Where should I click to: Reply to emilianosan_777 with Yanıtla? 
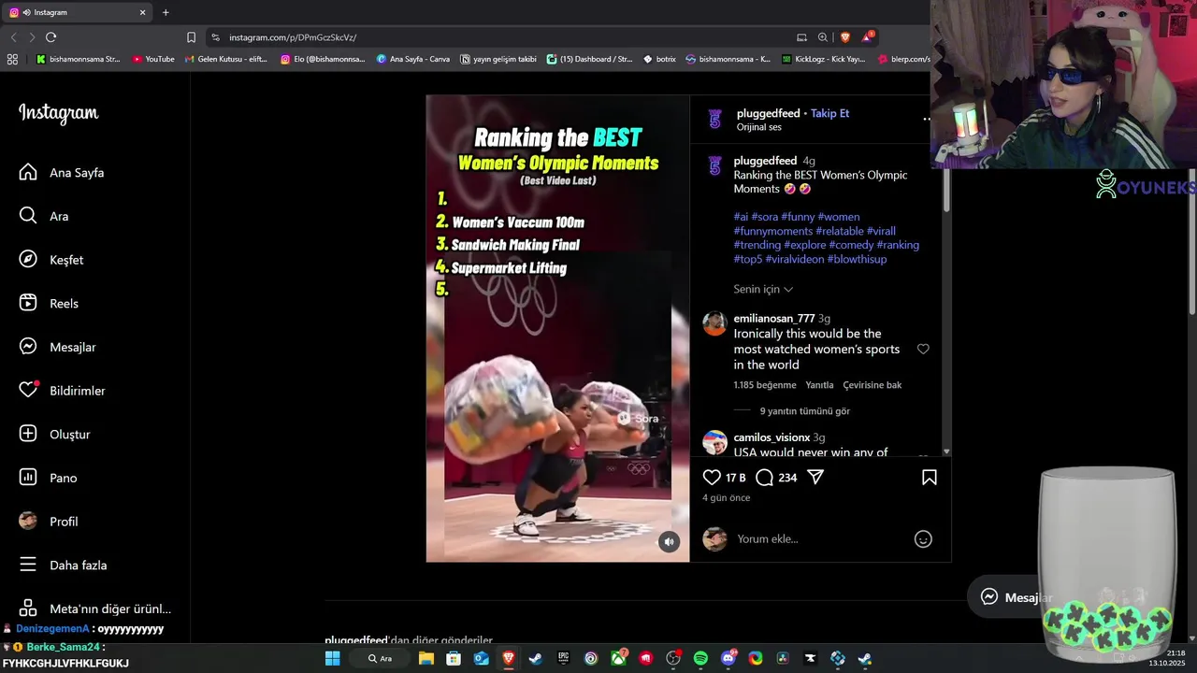click(819, 385)
